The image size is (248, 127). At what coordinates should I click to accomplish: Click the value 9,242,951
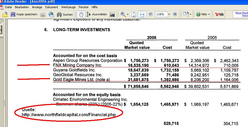(200, 75)
